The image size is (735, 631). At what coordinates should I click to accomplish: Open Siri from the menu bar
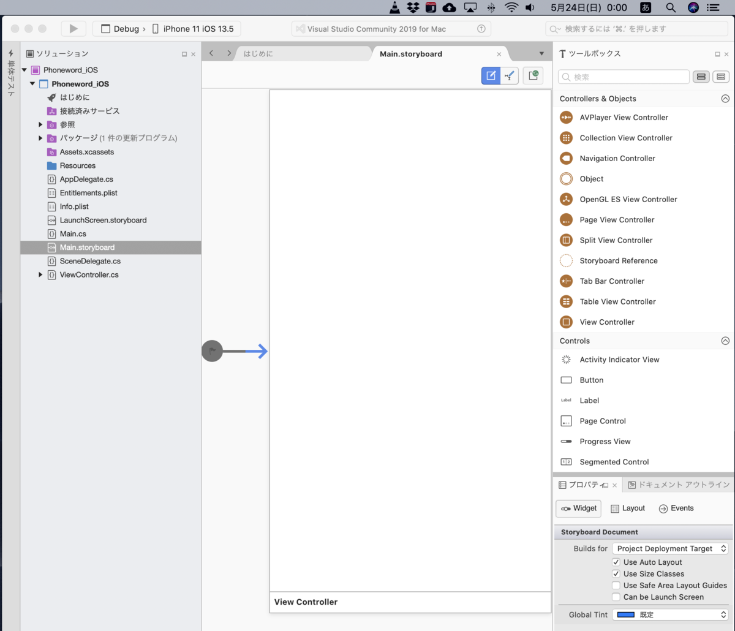pos(693,7)
